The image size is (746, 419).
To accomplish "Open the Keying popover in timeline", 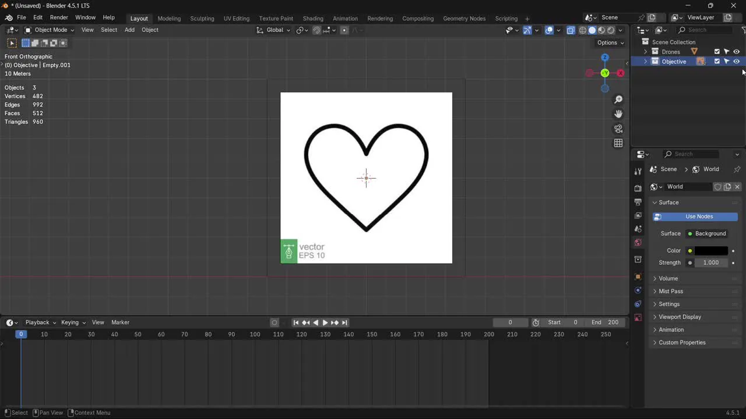I will click(x=73, y=322).
